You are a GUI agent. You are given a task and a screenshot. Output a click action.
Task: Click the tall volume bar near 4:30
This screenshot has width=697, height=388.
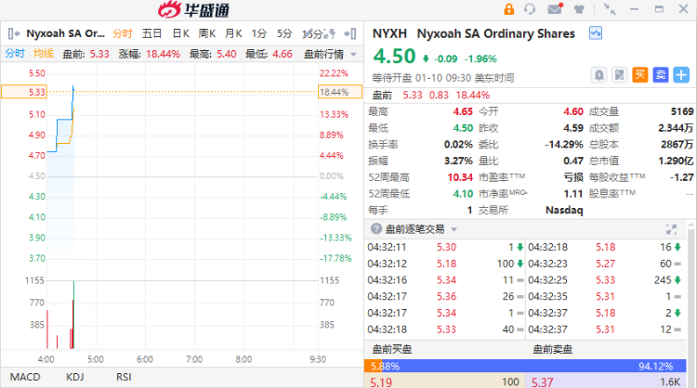pos(73,315)
